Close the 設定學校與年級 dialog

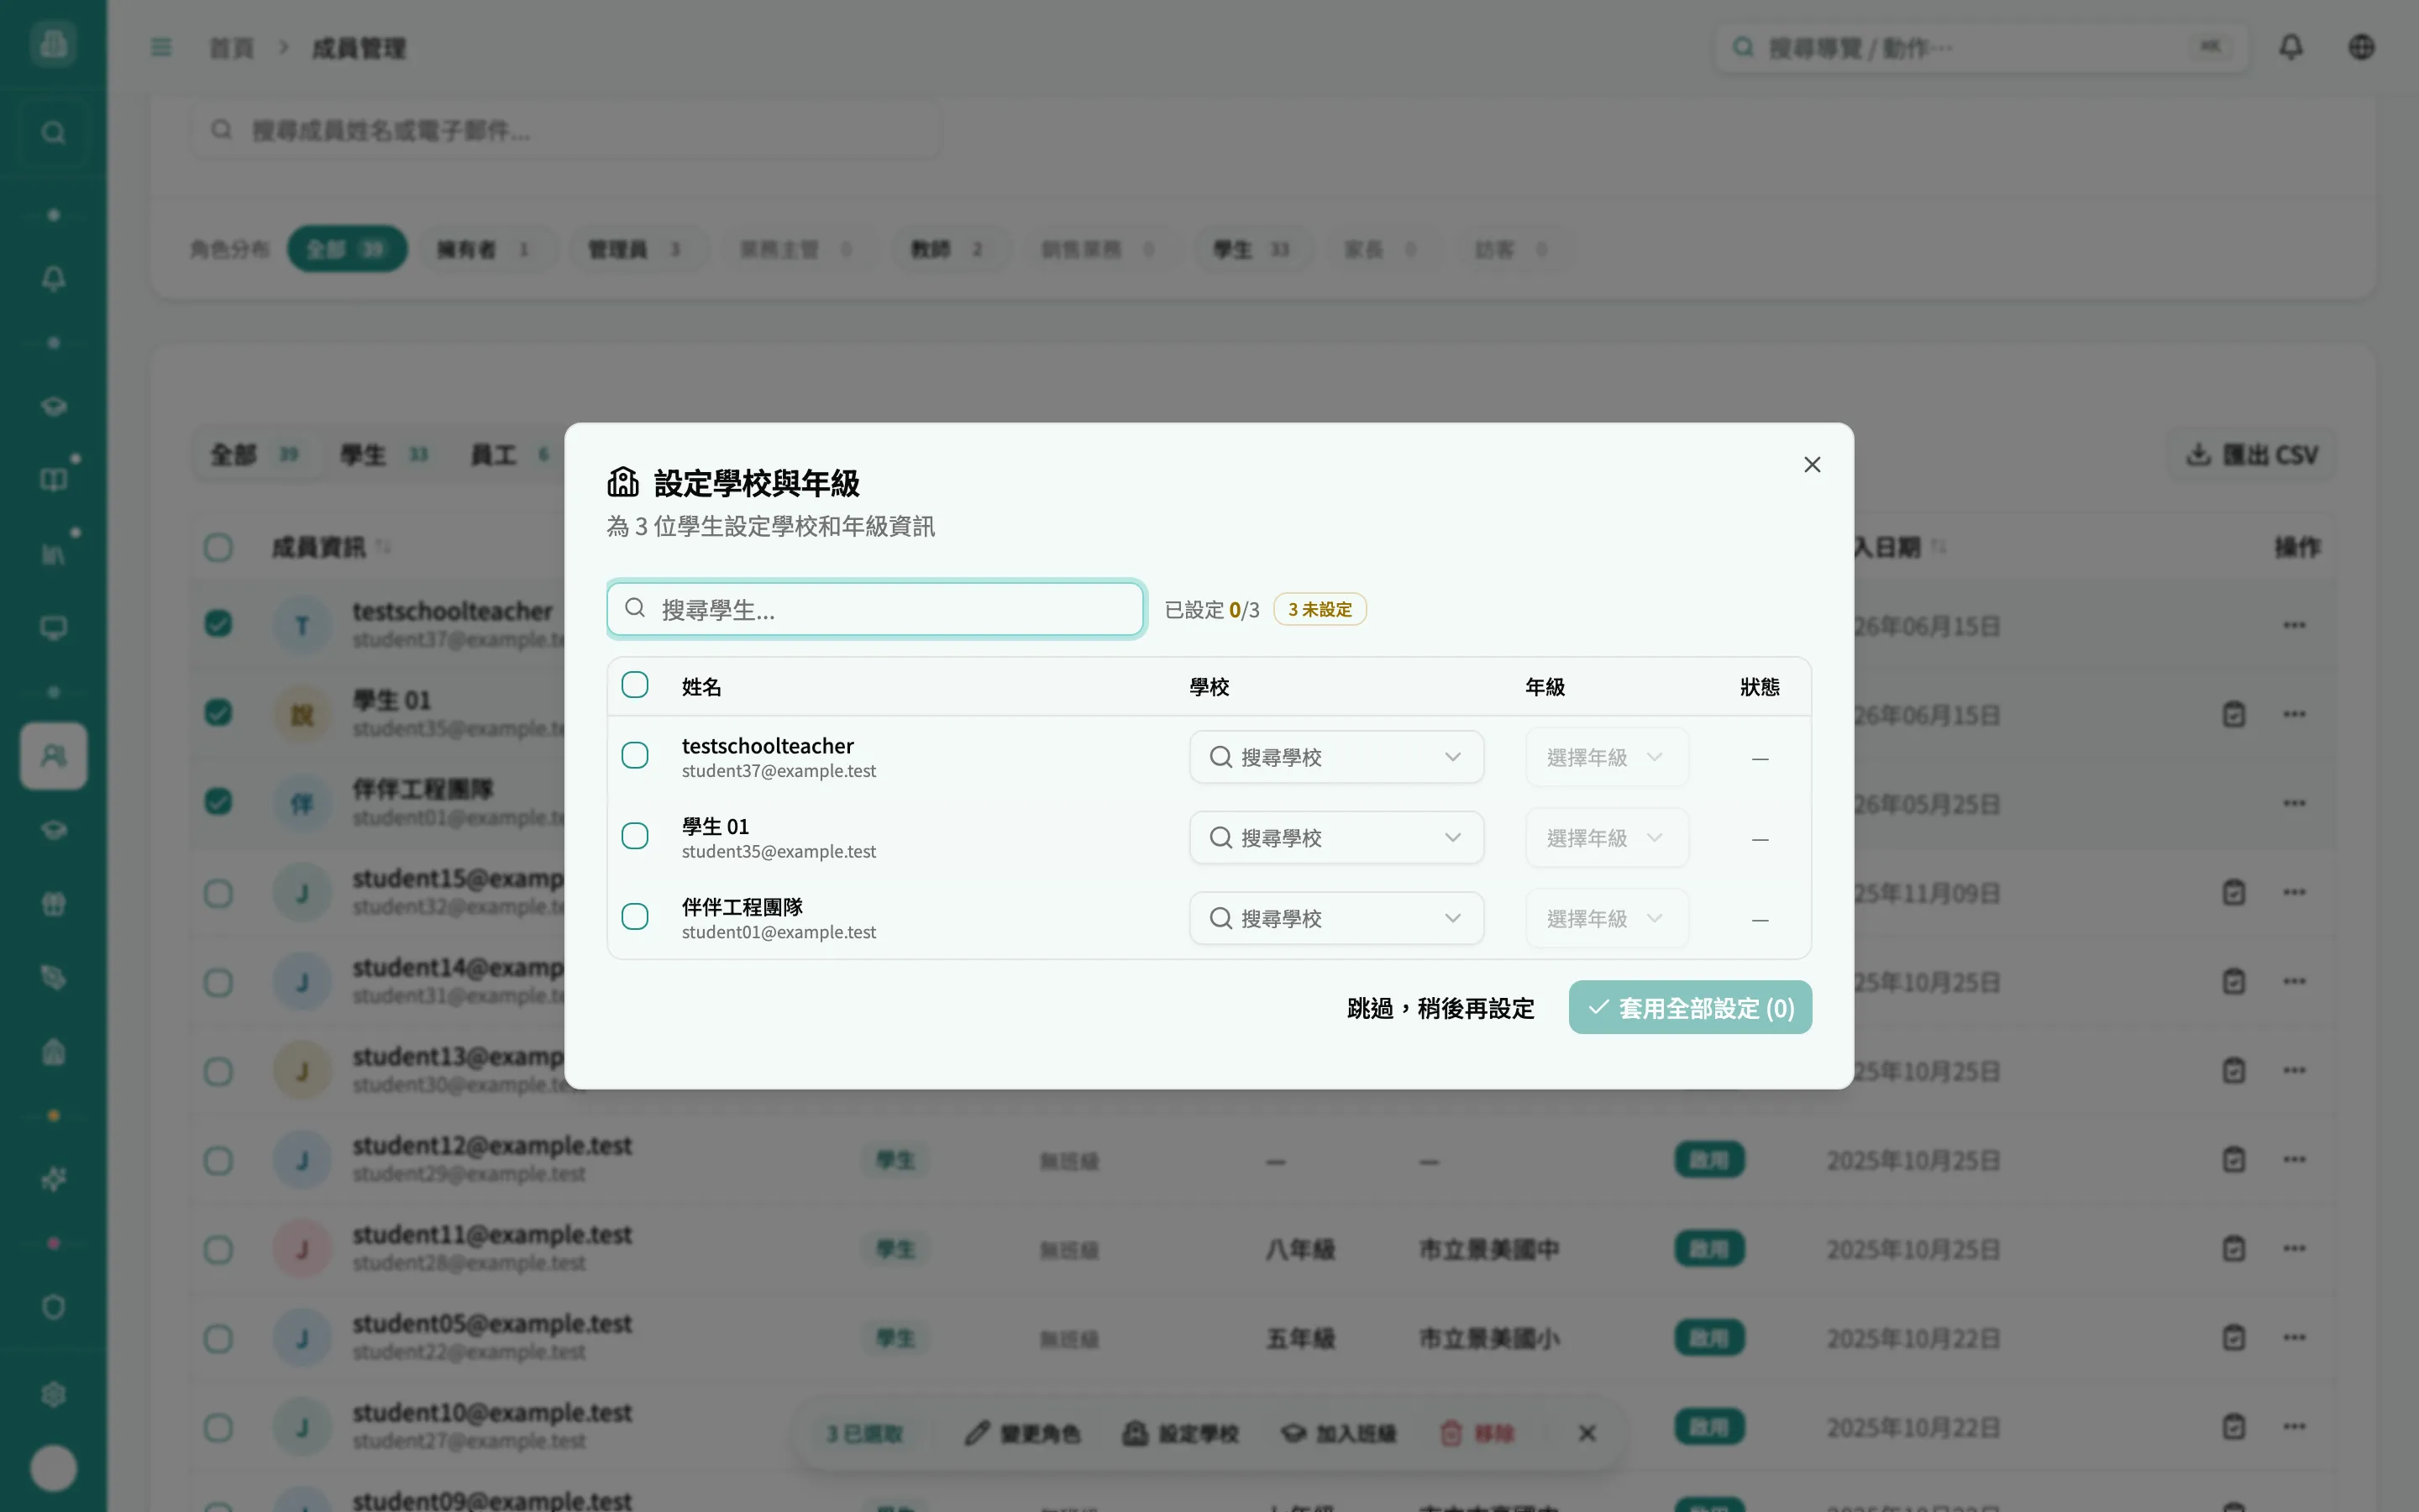[x=1811, y=464]
